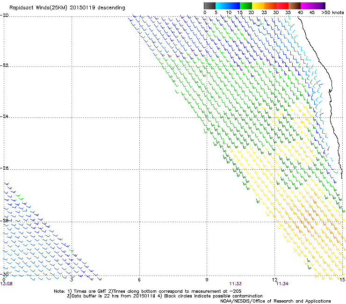Click the map title 'Rapidsact Winds(25KM) 20150119 descending'
The height and width of the screenshot is (304, 346).
coord(67,8)
